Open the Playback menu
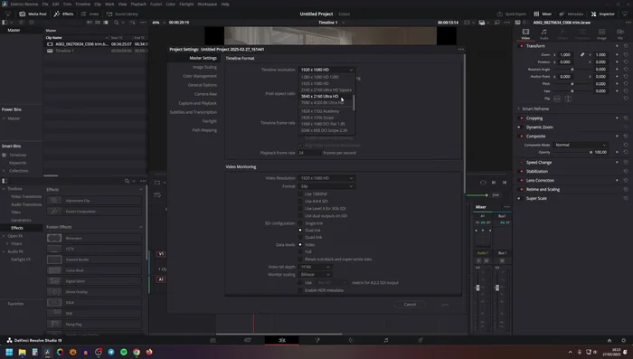Screen dimensions: 633x359 (x=138, y=4)
